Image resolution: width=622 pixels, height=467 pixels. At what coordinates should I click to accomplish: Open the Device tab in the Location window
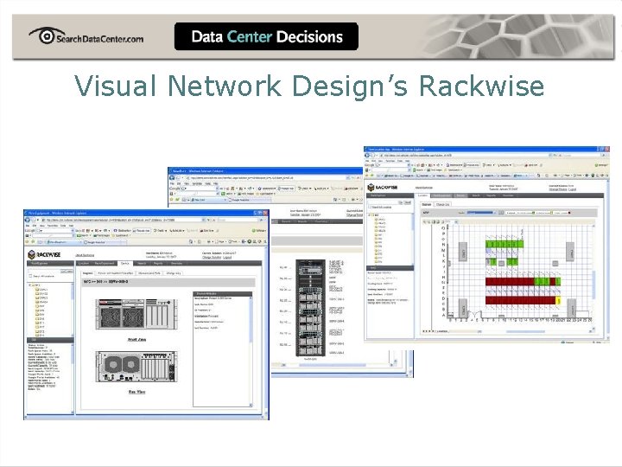[x=460, y=195]
